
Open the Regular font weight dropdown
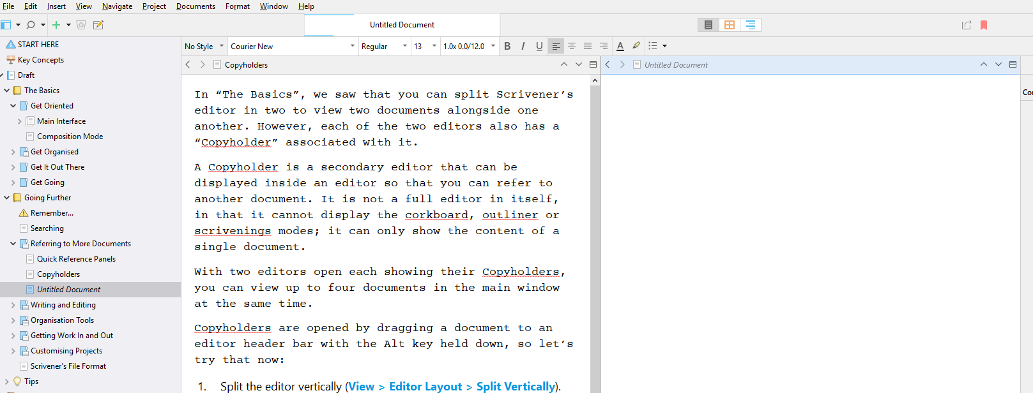tap(384, 46)
